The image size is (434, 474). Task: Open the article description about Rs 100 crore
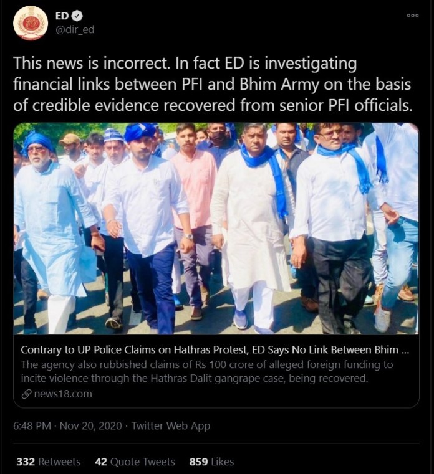click(x=206, y=371)
